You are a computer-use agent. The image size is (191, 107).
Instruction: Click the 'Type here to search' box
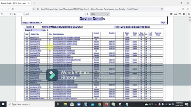pos(30,104)
